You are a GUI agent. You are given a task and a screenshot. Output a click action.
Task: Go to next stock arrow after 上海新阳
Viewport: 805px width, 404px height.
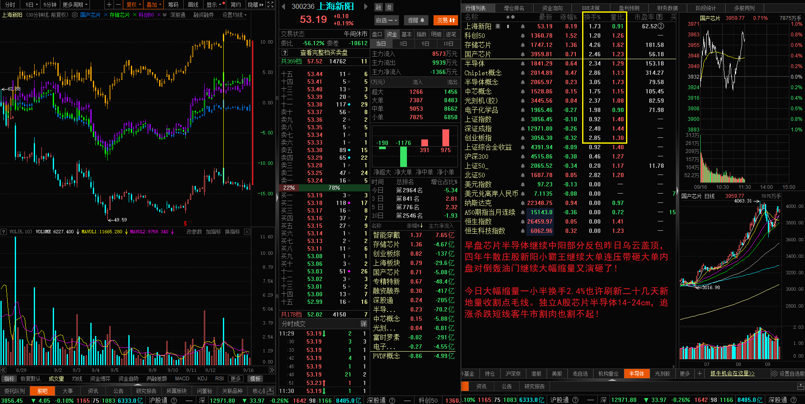click(x=366, y=6)
